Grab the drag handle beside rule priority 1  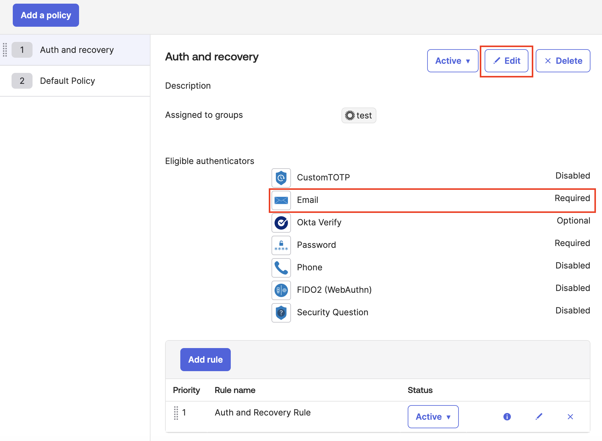click(x=176, y=413)
